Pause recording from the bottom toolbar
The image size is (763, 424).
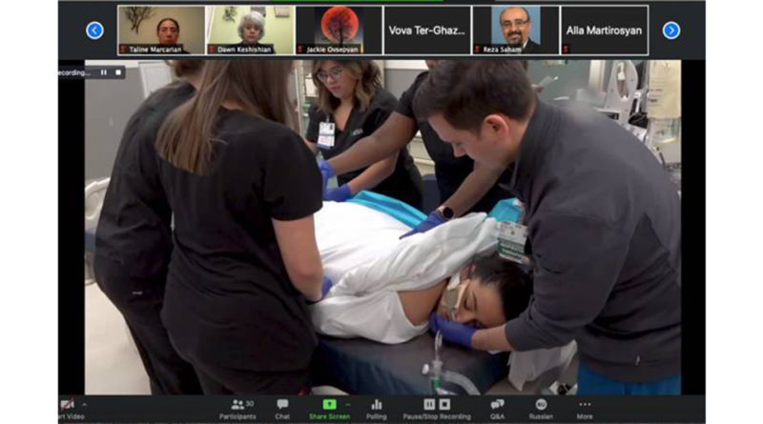click(429, 404)
